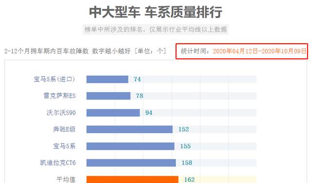Click the title 中大型车 车系质量排行
The height and width of the screenshot is (183, 311).
pos(155,12)
